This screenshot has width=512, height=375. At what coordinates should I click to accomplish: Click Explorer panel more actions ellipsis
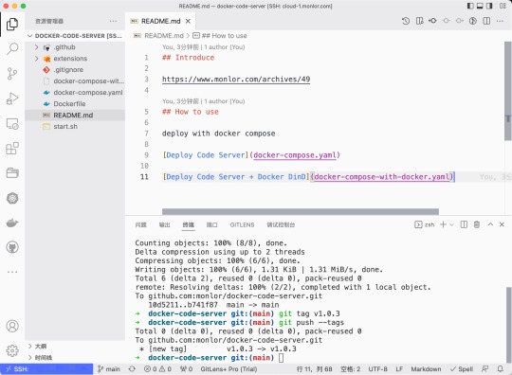coord(114,21)
